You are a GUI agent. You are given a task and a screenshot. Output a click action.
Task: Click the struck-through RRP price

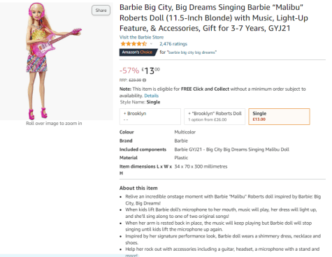135,80
